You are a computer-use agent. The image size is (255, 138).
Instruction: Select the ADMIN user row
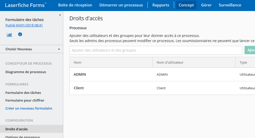coord(162,74)
